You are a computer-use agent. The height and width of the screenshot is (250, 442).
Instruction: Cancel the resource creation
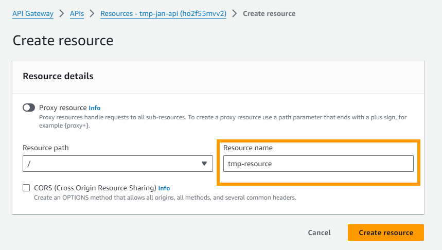coord(319,233)
